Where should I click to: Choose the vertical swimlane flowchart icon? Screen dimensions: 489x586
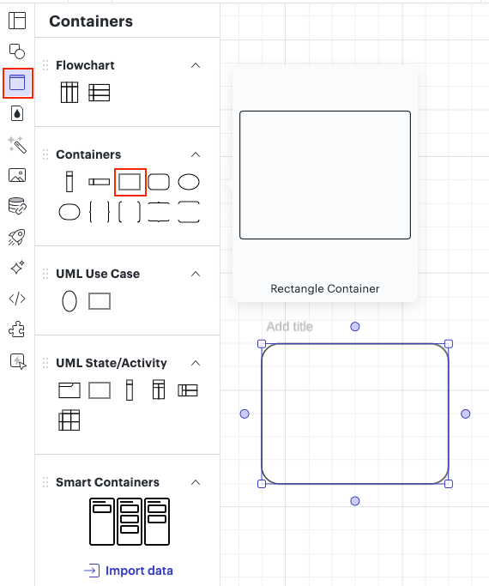pos(69,93)
